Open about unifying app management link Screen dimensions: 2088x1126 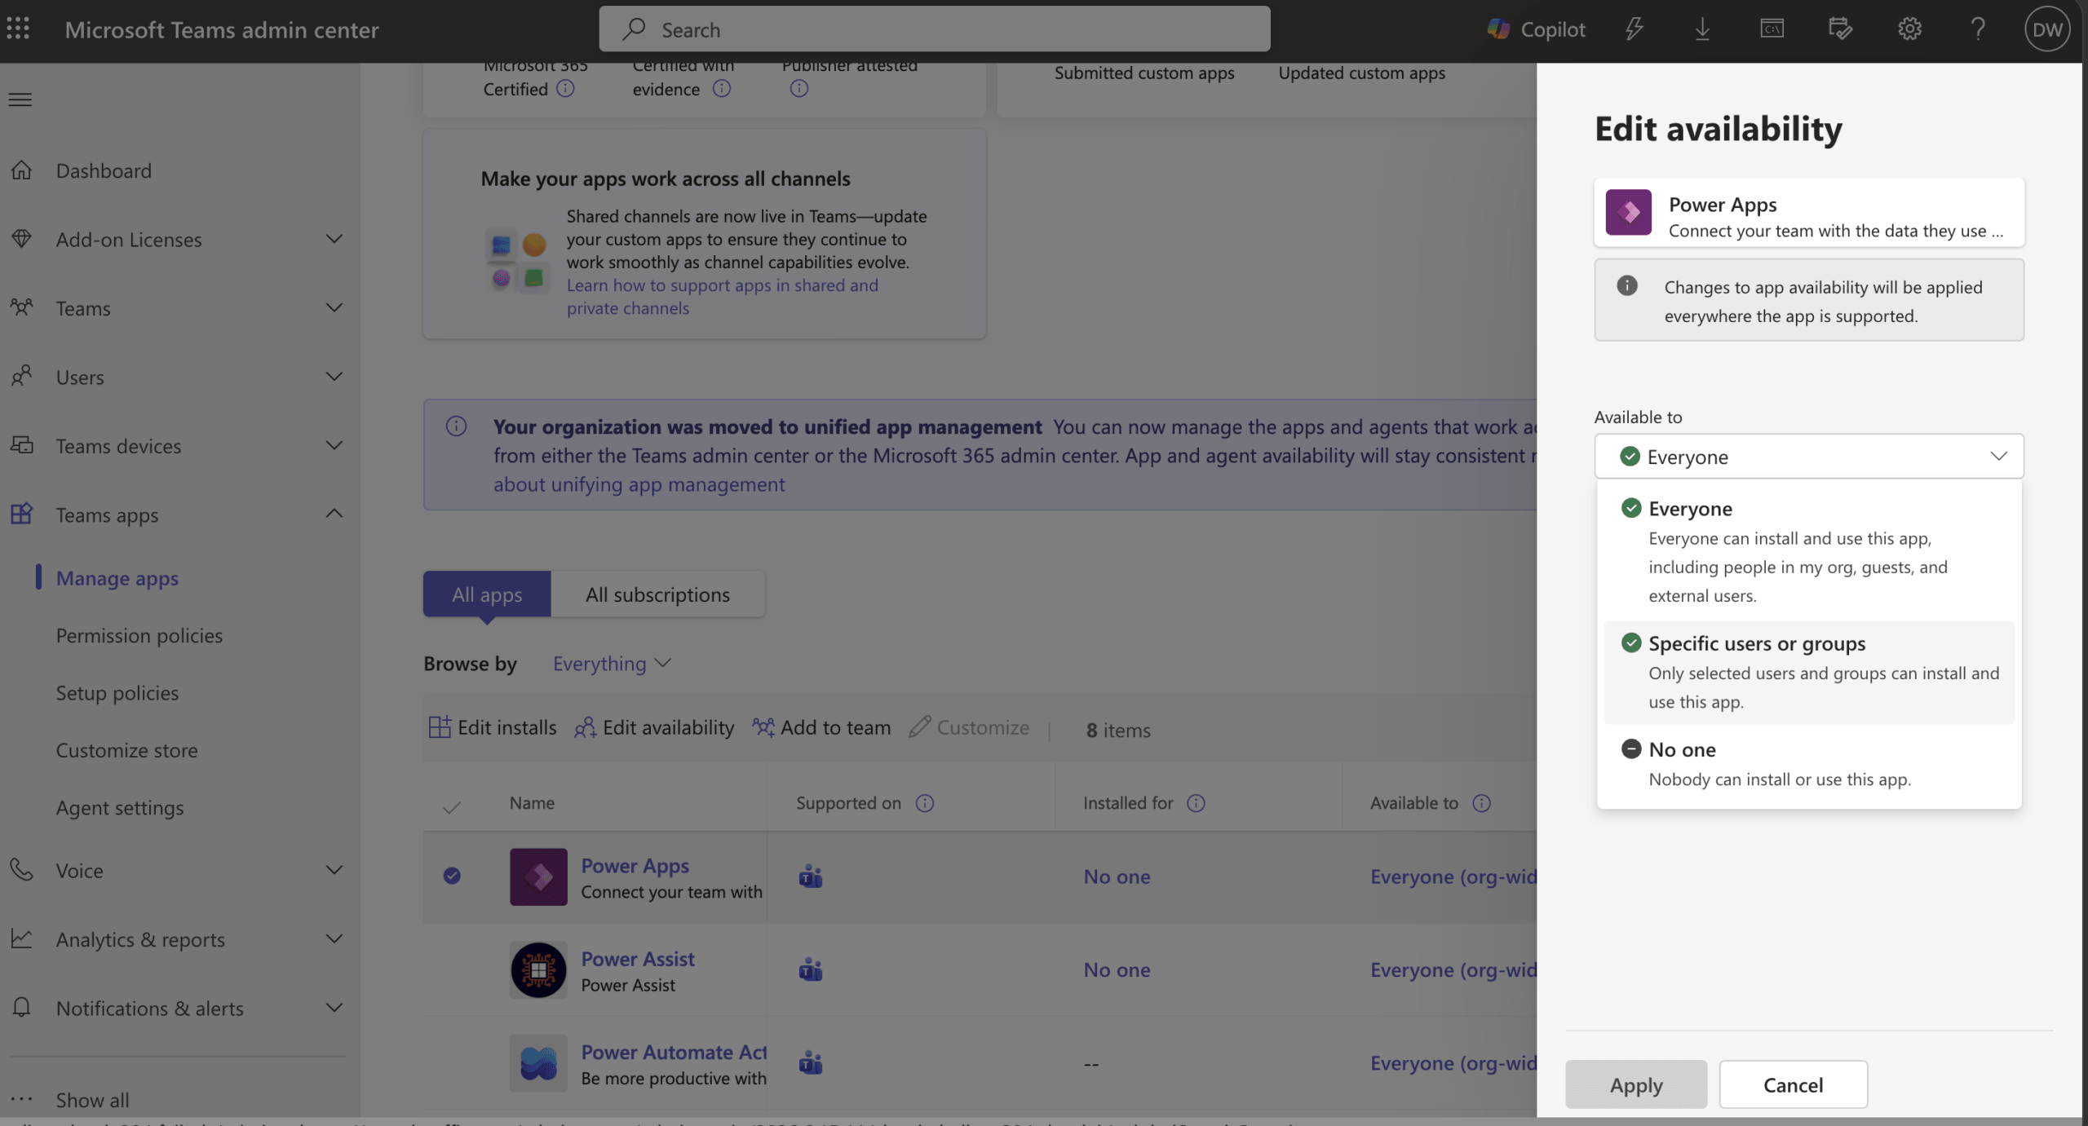[x=639, y=484]
